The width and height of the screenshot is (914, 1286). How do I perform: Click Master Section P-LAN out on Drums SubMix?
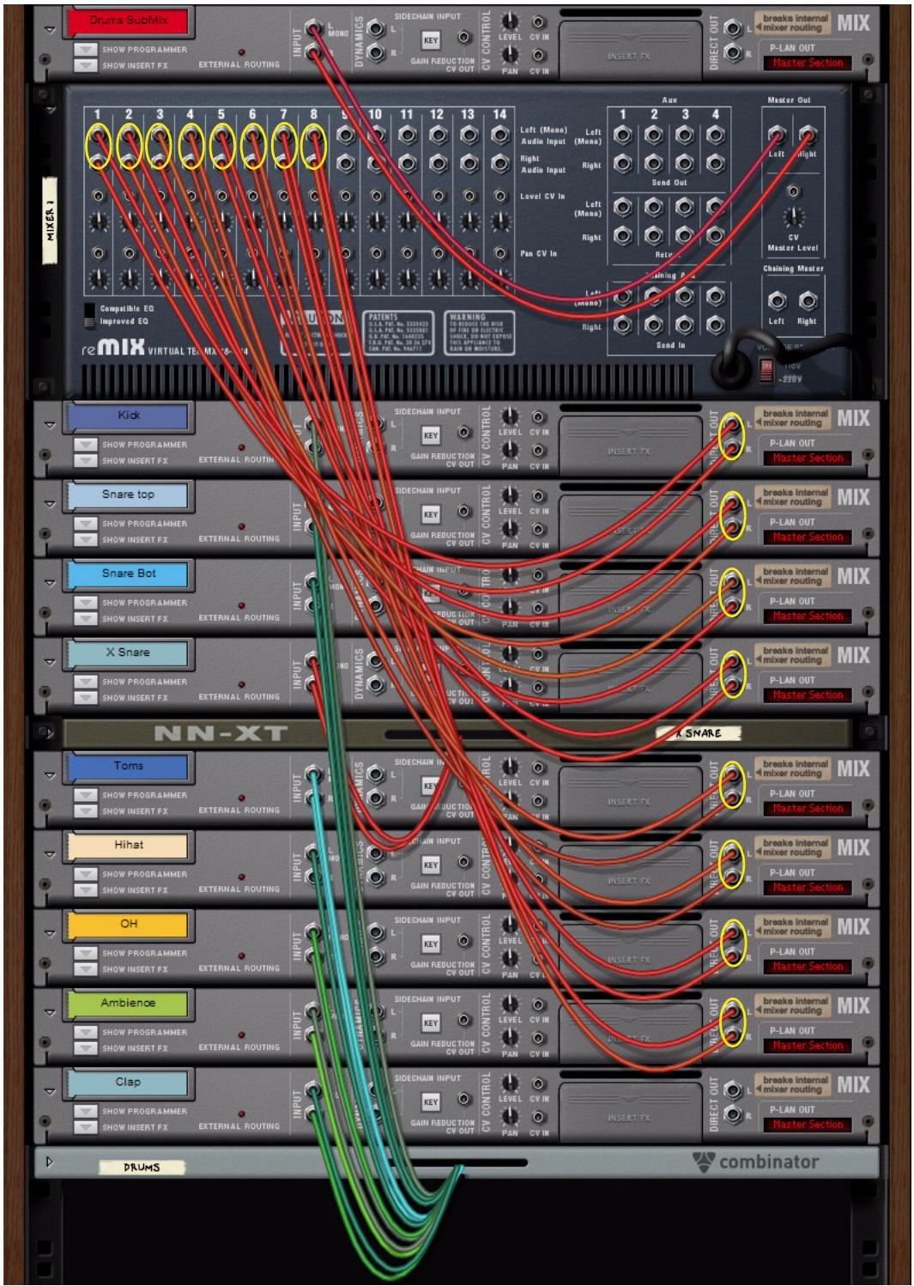pos(807,63)
